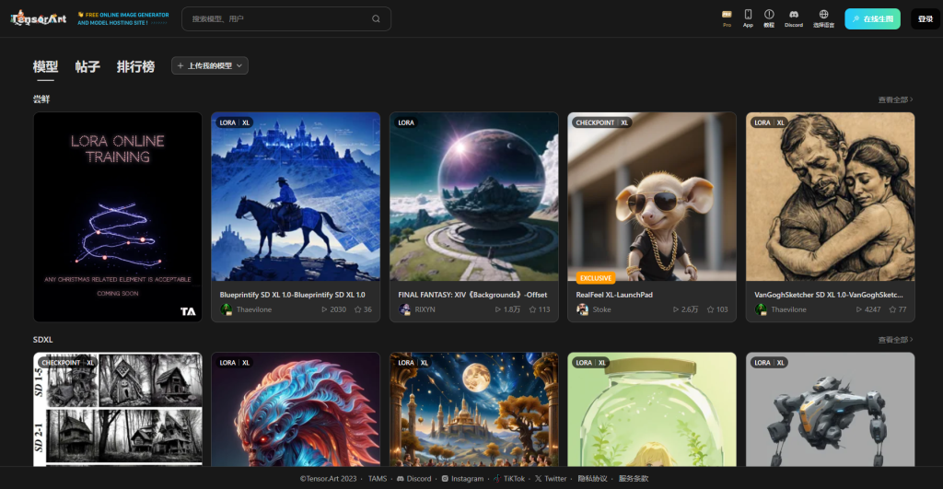Open the App download icon
The width and height of the screenshot is (943, 489).
748,18
